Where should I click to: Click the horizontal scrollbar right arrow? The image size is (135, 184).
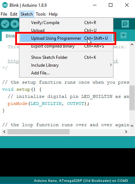click(126, 132)
